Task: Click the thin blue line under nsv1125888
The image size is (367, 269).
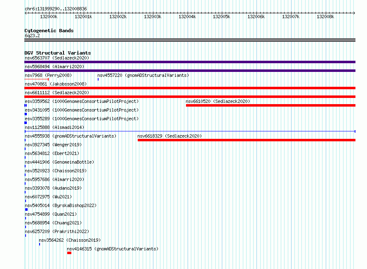Action: [x=190, y=131]
